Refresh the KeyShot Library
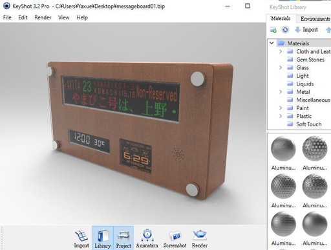The image size is (331, 250). point(285,30)
